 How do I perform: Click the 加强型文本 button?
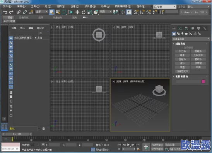(182, 71)
